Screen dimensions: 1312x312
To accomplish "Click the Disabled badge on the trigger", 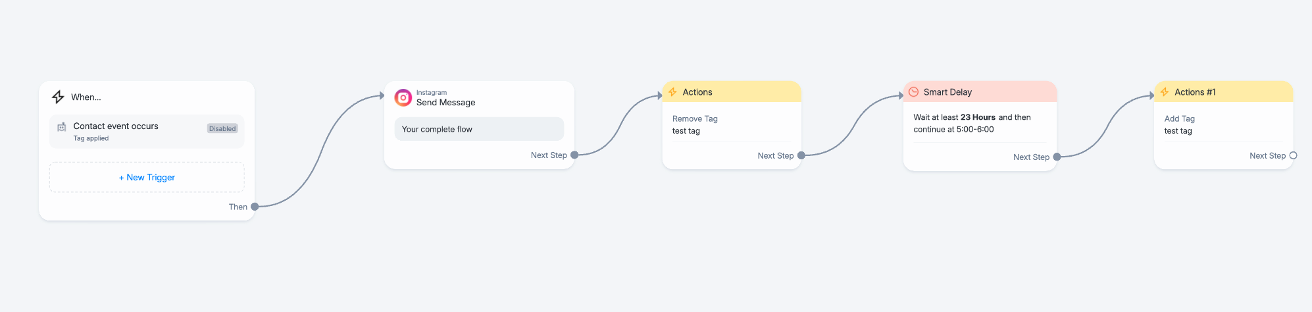I will pos(222,128).
